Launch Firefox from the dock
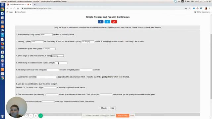The height and width of the screenshot is (119, 212). tap(2, 44)
